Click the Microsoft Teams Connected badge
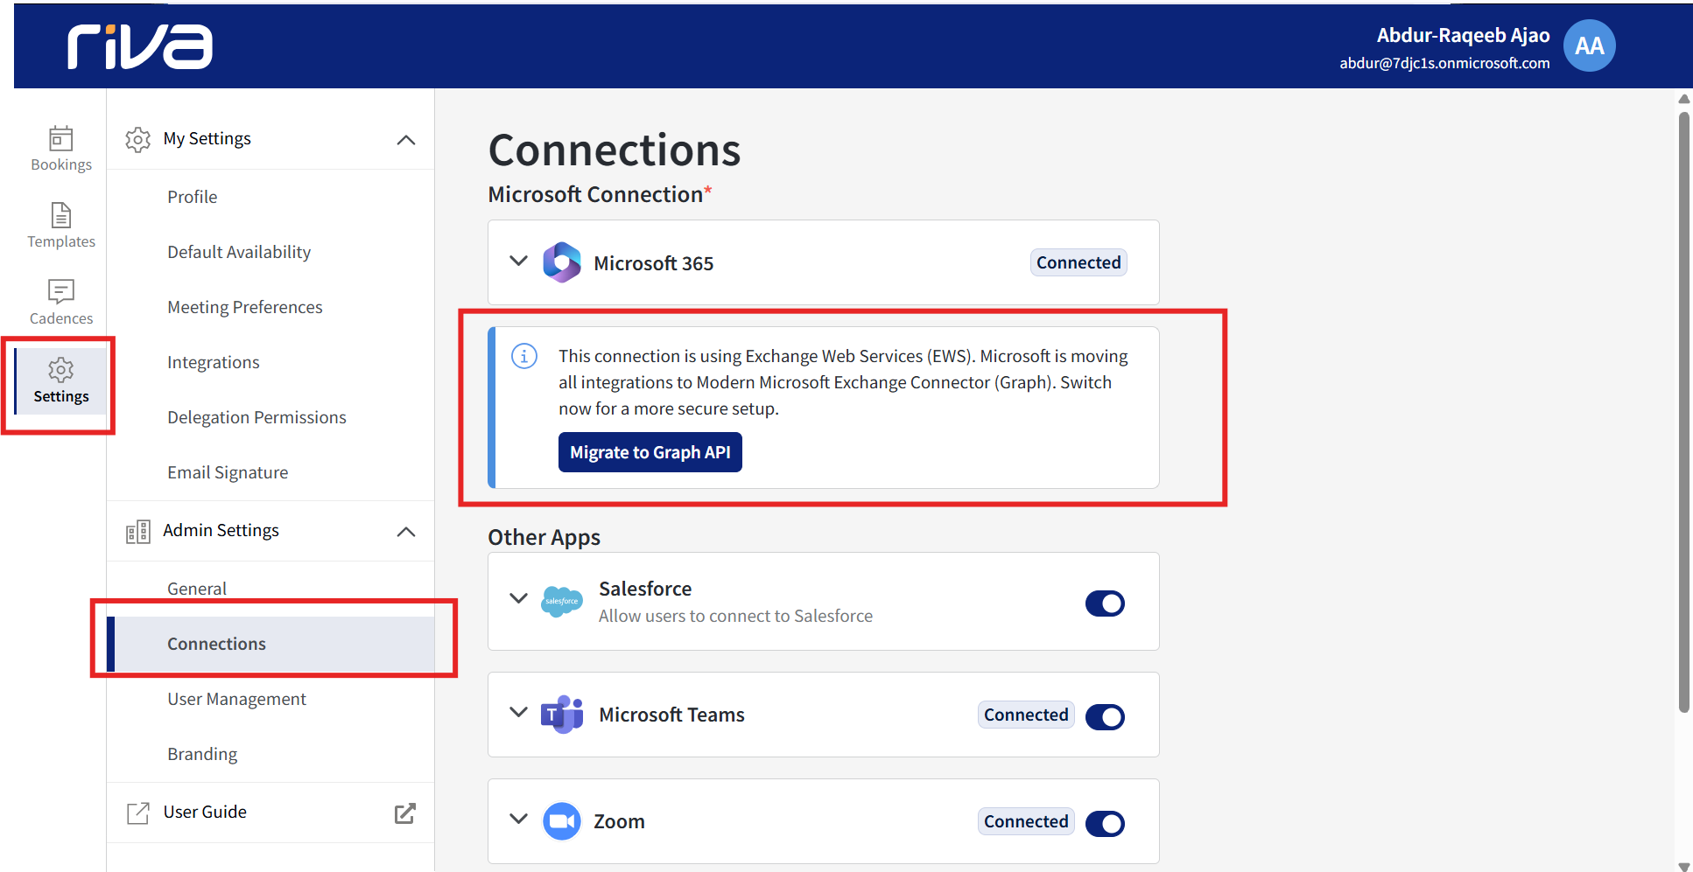Viewport: 1693px width, 872px height. click(1026, 715)
